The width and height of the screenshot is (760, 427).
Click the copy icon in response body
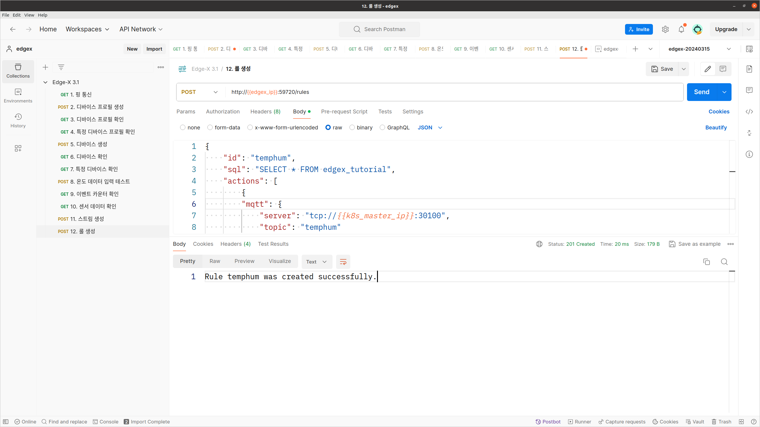[707, 261]
